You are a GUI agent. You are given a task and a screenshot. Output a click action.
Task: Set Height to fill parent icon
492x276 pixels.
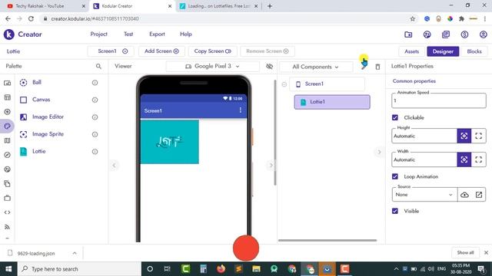(478, 136)
